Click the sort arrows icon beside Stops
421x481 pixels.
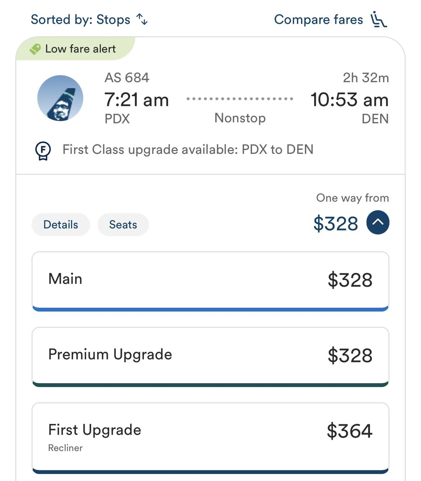point(142,19)
